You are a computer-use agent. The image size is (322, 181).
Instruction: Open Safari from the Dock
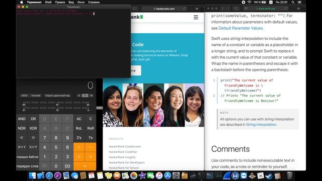(x=49, y=175)
